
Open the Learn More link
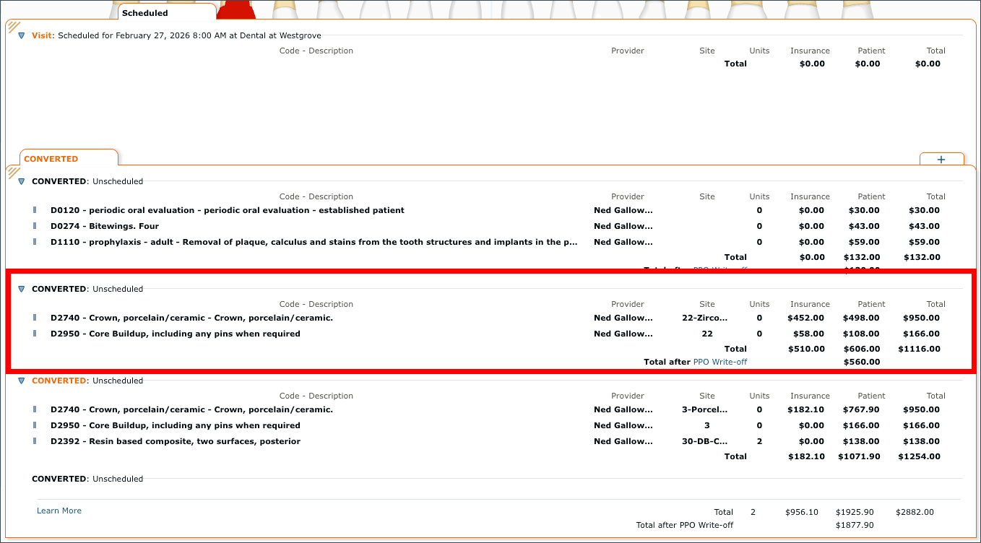point(59,511)
